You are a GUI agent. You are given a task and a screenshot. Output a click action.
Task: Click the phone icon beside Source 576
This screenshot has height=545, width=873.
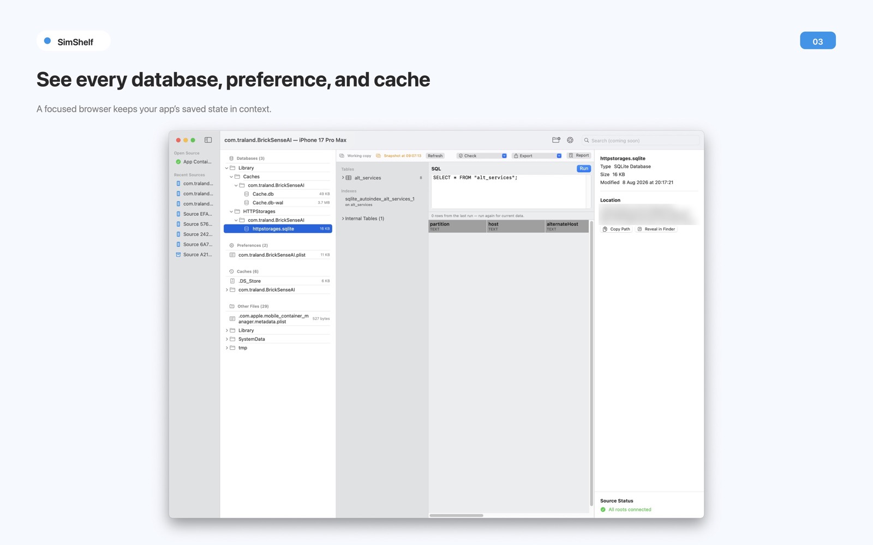tap(178, 224)
